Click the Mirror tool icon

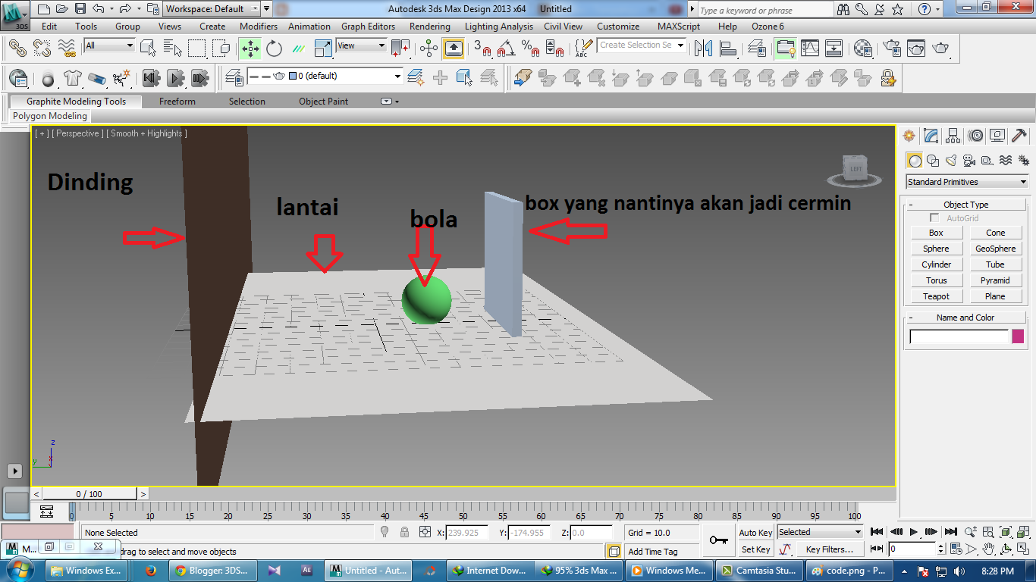703,48
